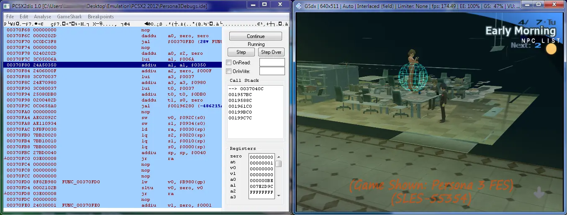This screenshot has height=215, width=567.
Task: Open the Edit menu
Action: tap(24, 17)
